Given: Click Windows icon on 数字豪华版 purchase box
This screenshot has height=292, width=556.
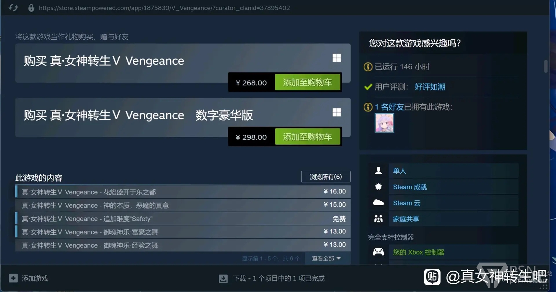Looking at the screenshot, I should pyautogui.click(x=336, y=112).
